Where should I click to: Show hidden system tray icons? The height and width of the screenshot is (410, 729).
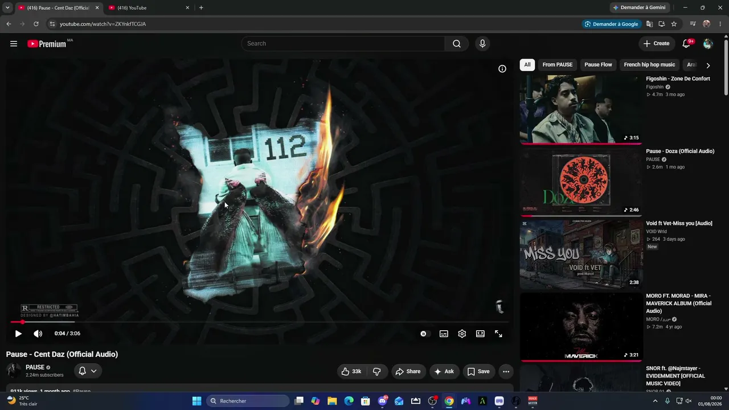(x=655, y=401)
